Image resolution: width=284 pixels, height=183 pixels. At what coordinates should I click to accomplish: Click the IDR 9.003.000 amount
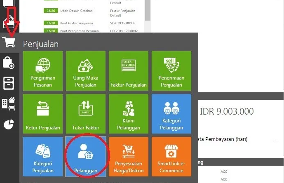(x=227, y=111)
